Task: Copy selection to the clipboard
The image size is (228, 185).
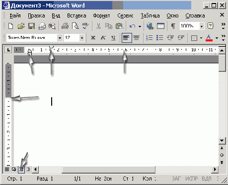Action: 109,26
